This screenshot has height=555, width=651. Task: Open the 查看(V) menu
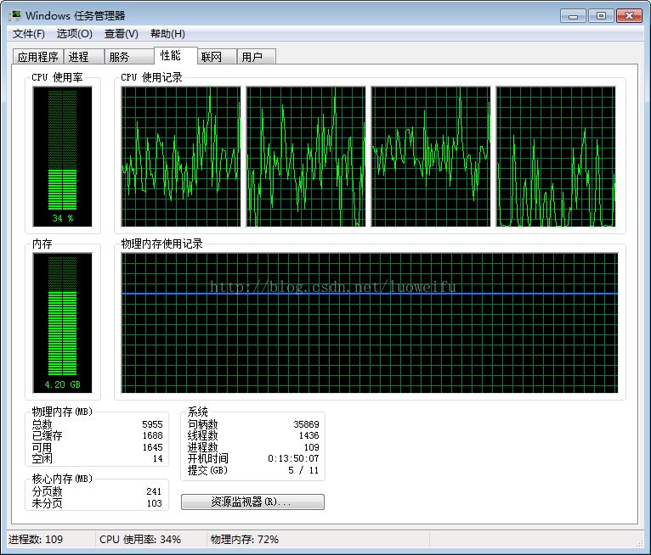122,34
